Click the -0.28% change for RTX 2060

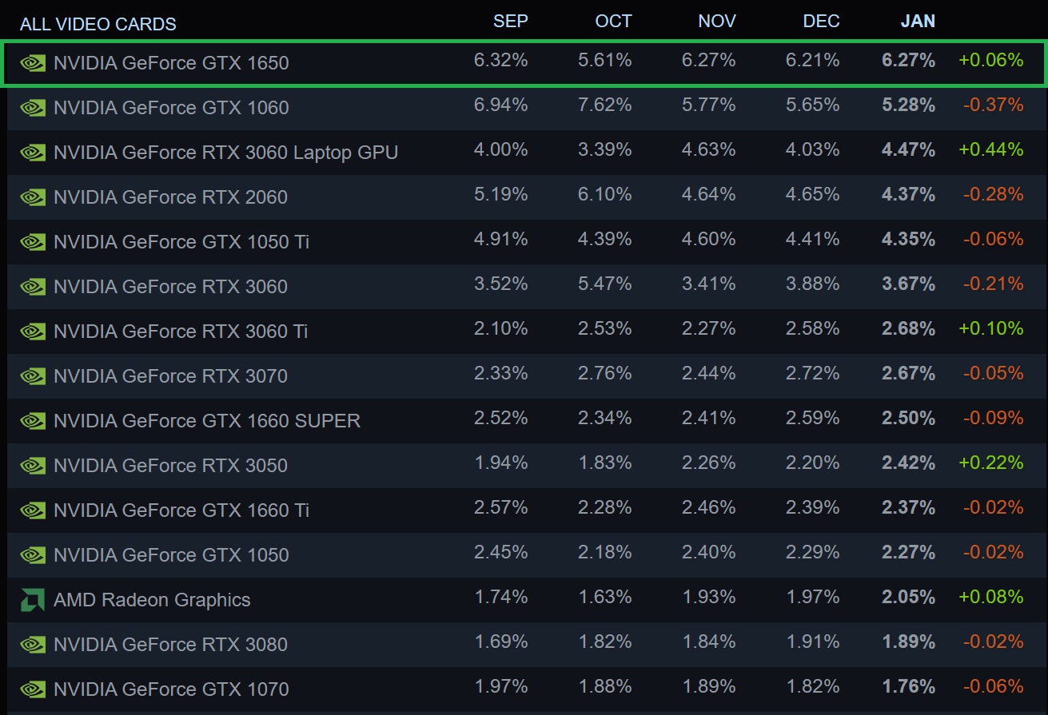993,194
